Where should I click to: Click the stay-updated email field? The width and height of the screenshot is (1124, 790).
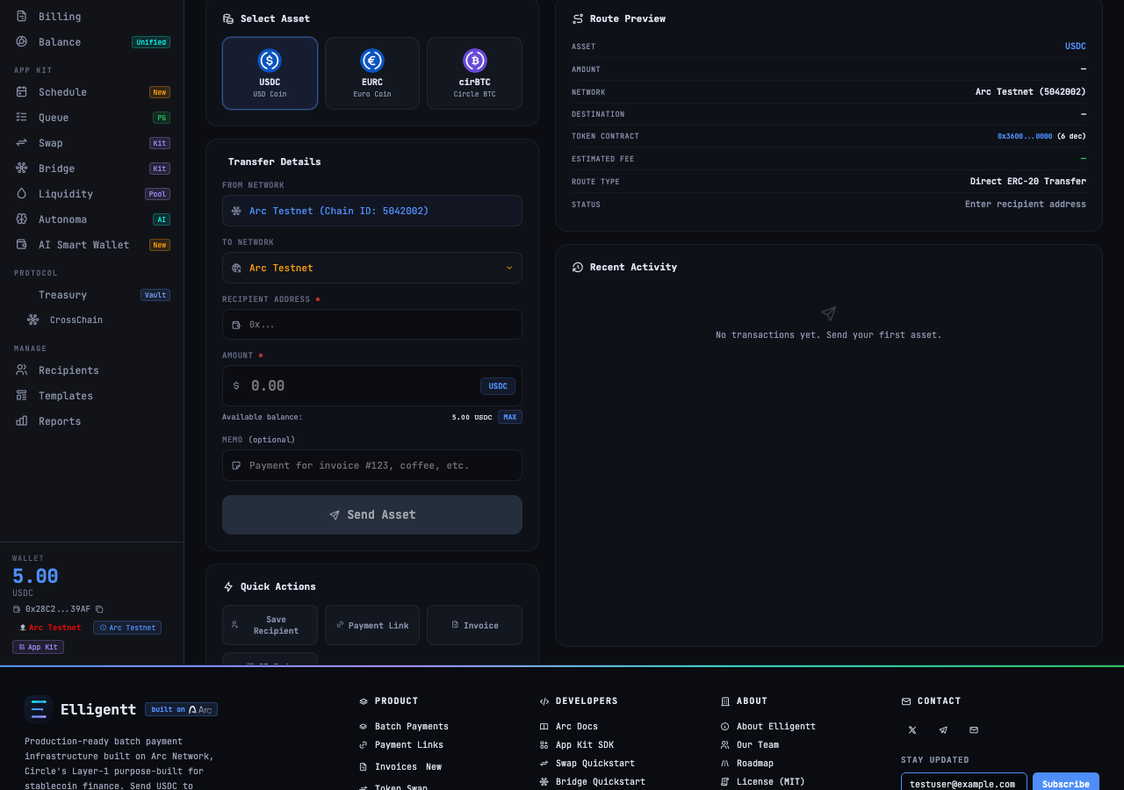(x=964, y=784)
